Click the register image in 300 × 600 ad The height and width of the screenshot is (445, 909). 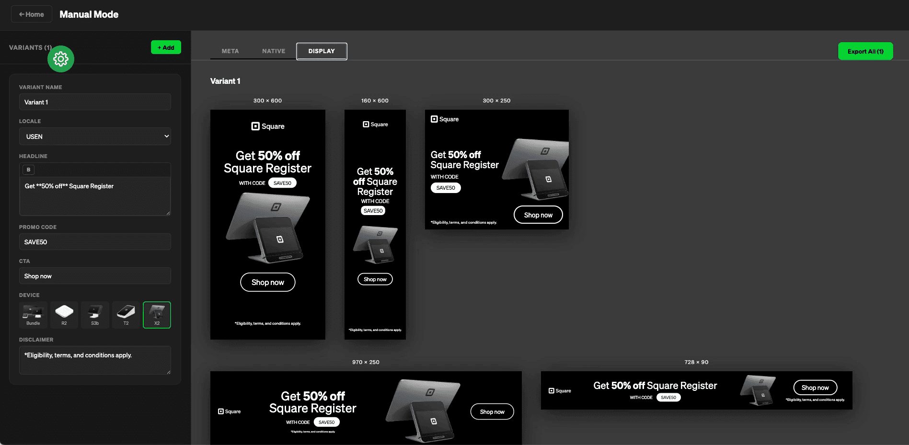click(267, 228)
